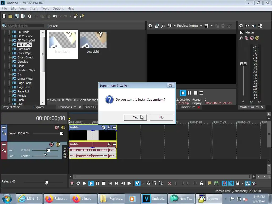Toggle Automatic Crossfades icon
This screenshot has width=272, height=204.
[231, 183]
